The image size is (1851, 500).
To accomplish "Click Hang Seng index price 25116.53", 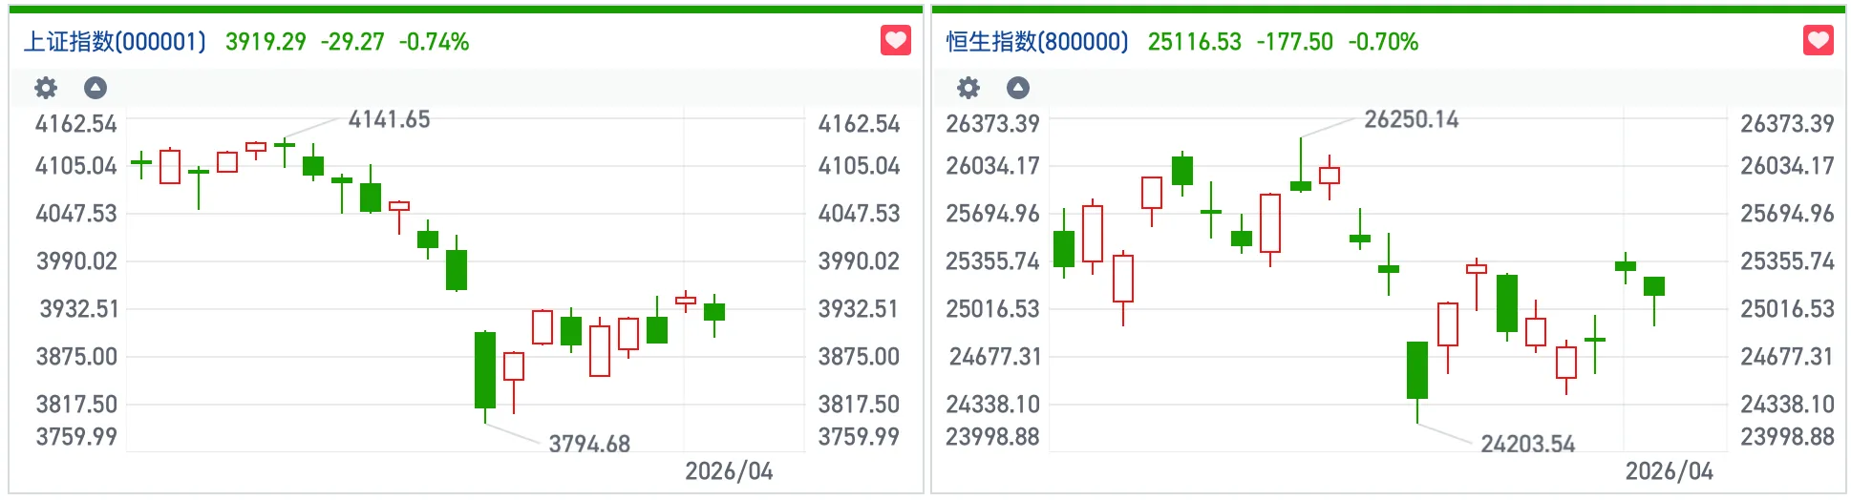I will 1194,42.
